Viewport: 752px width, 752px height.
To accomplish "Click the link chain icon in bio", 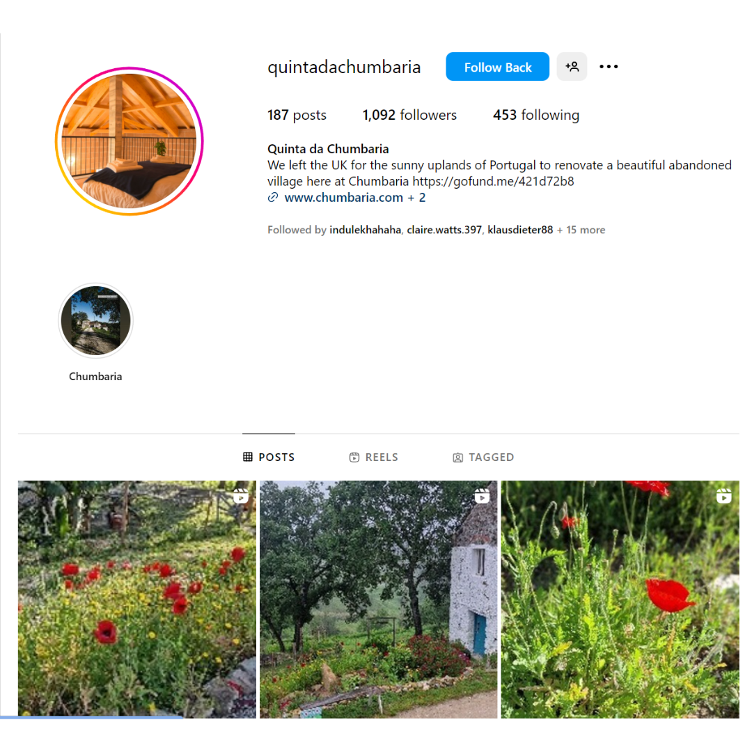I will coord(273,198).
